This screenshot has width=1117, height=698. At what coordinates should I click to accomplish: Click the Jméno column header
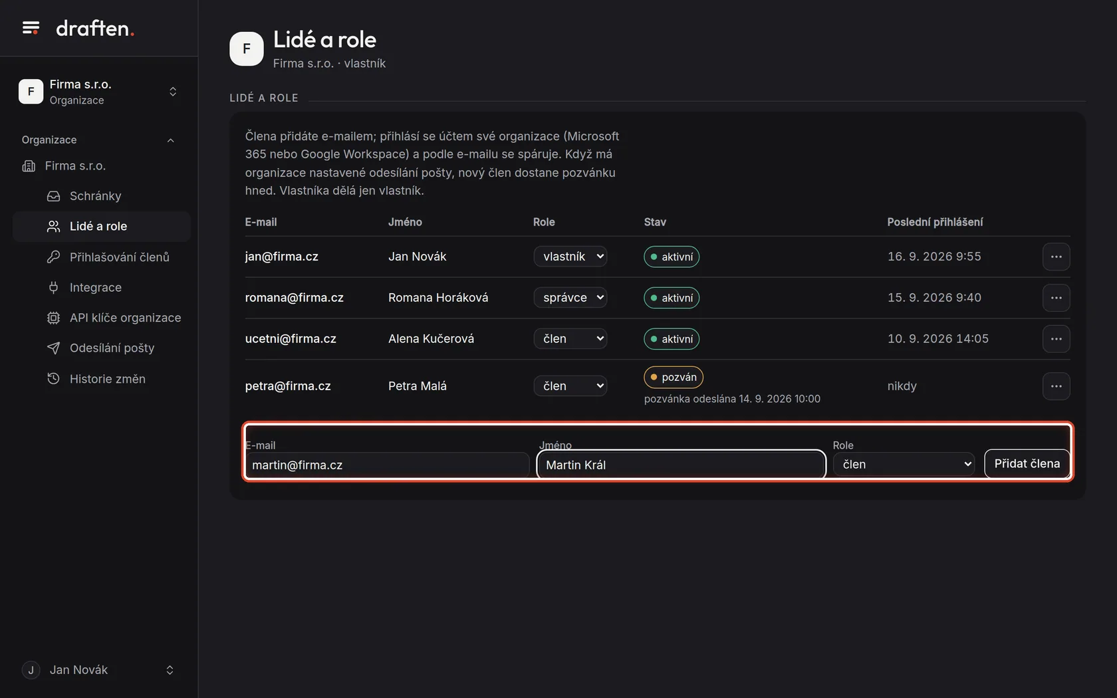405,222
